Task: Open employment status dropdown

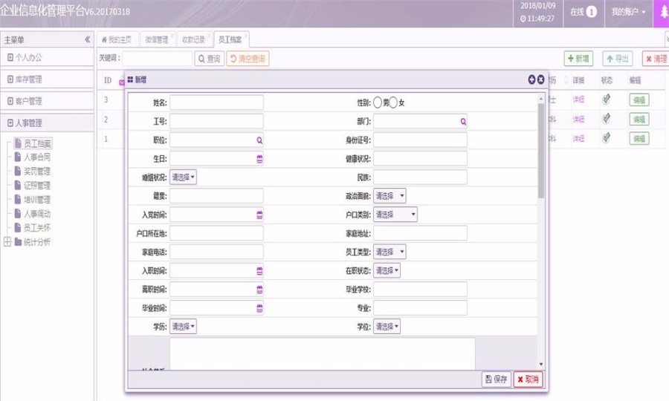Action: [387, 270]
